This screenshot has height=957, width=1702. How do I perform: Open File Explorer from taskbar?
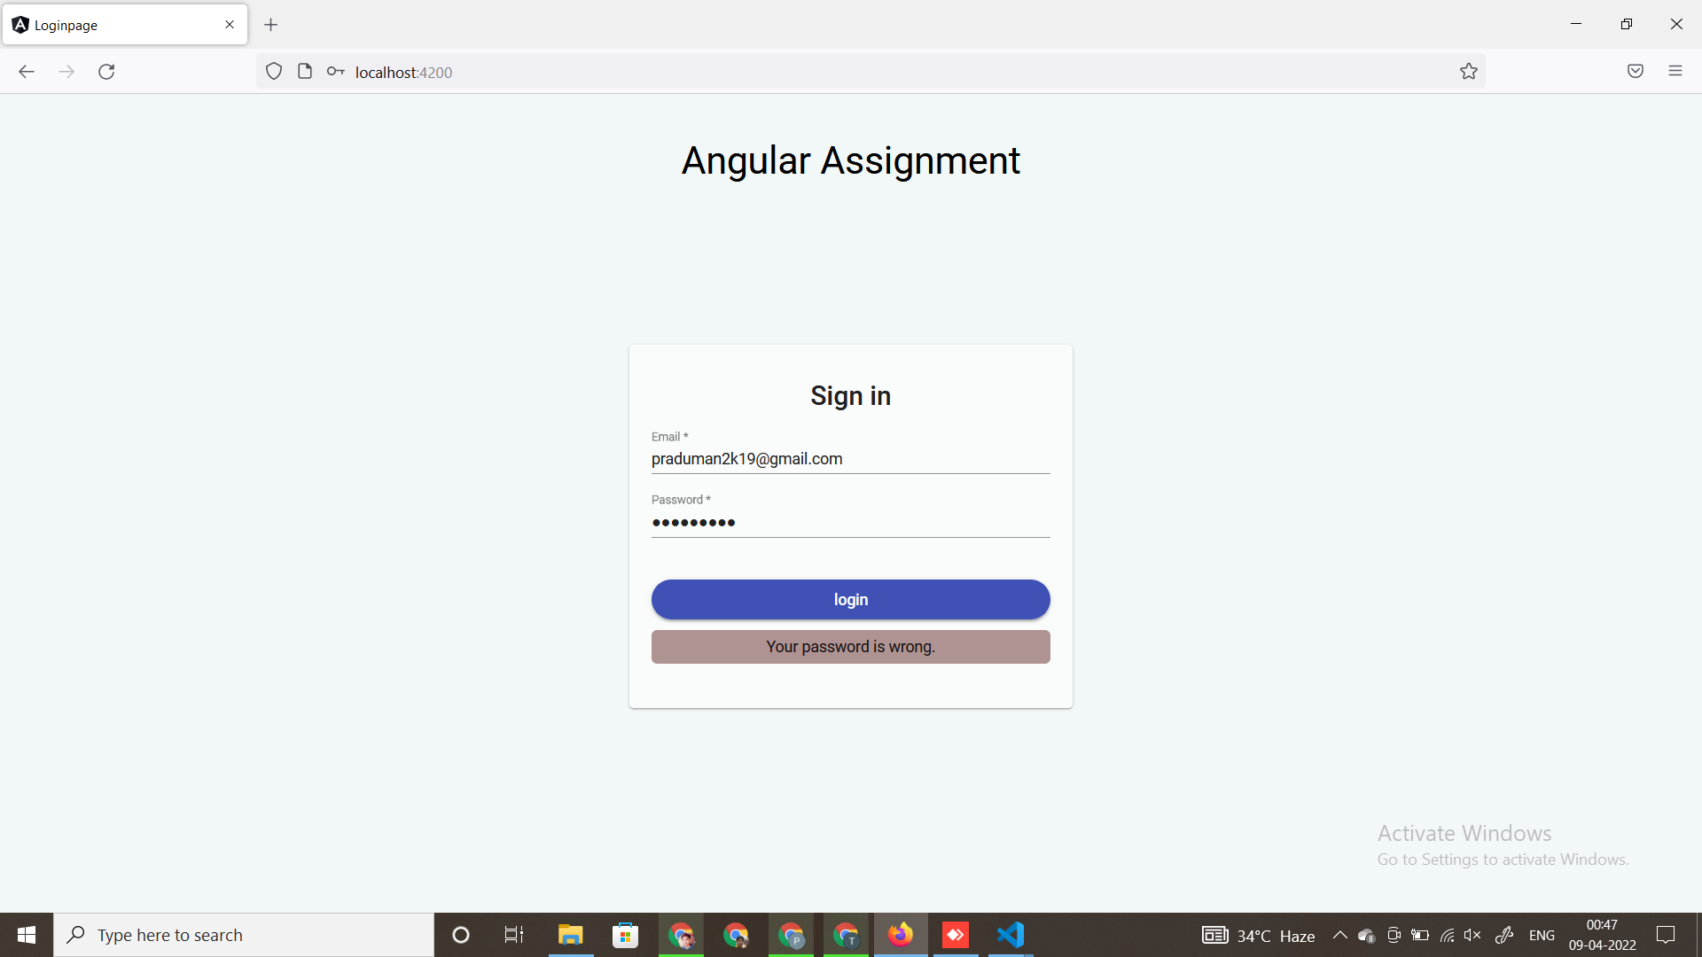pos(570,935)
